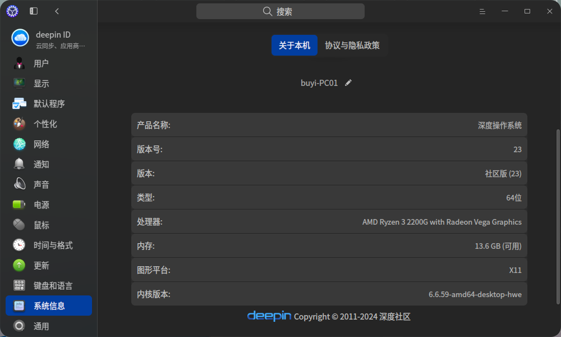Select 默认程序 in the sidebar

coord(49,103)
